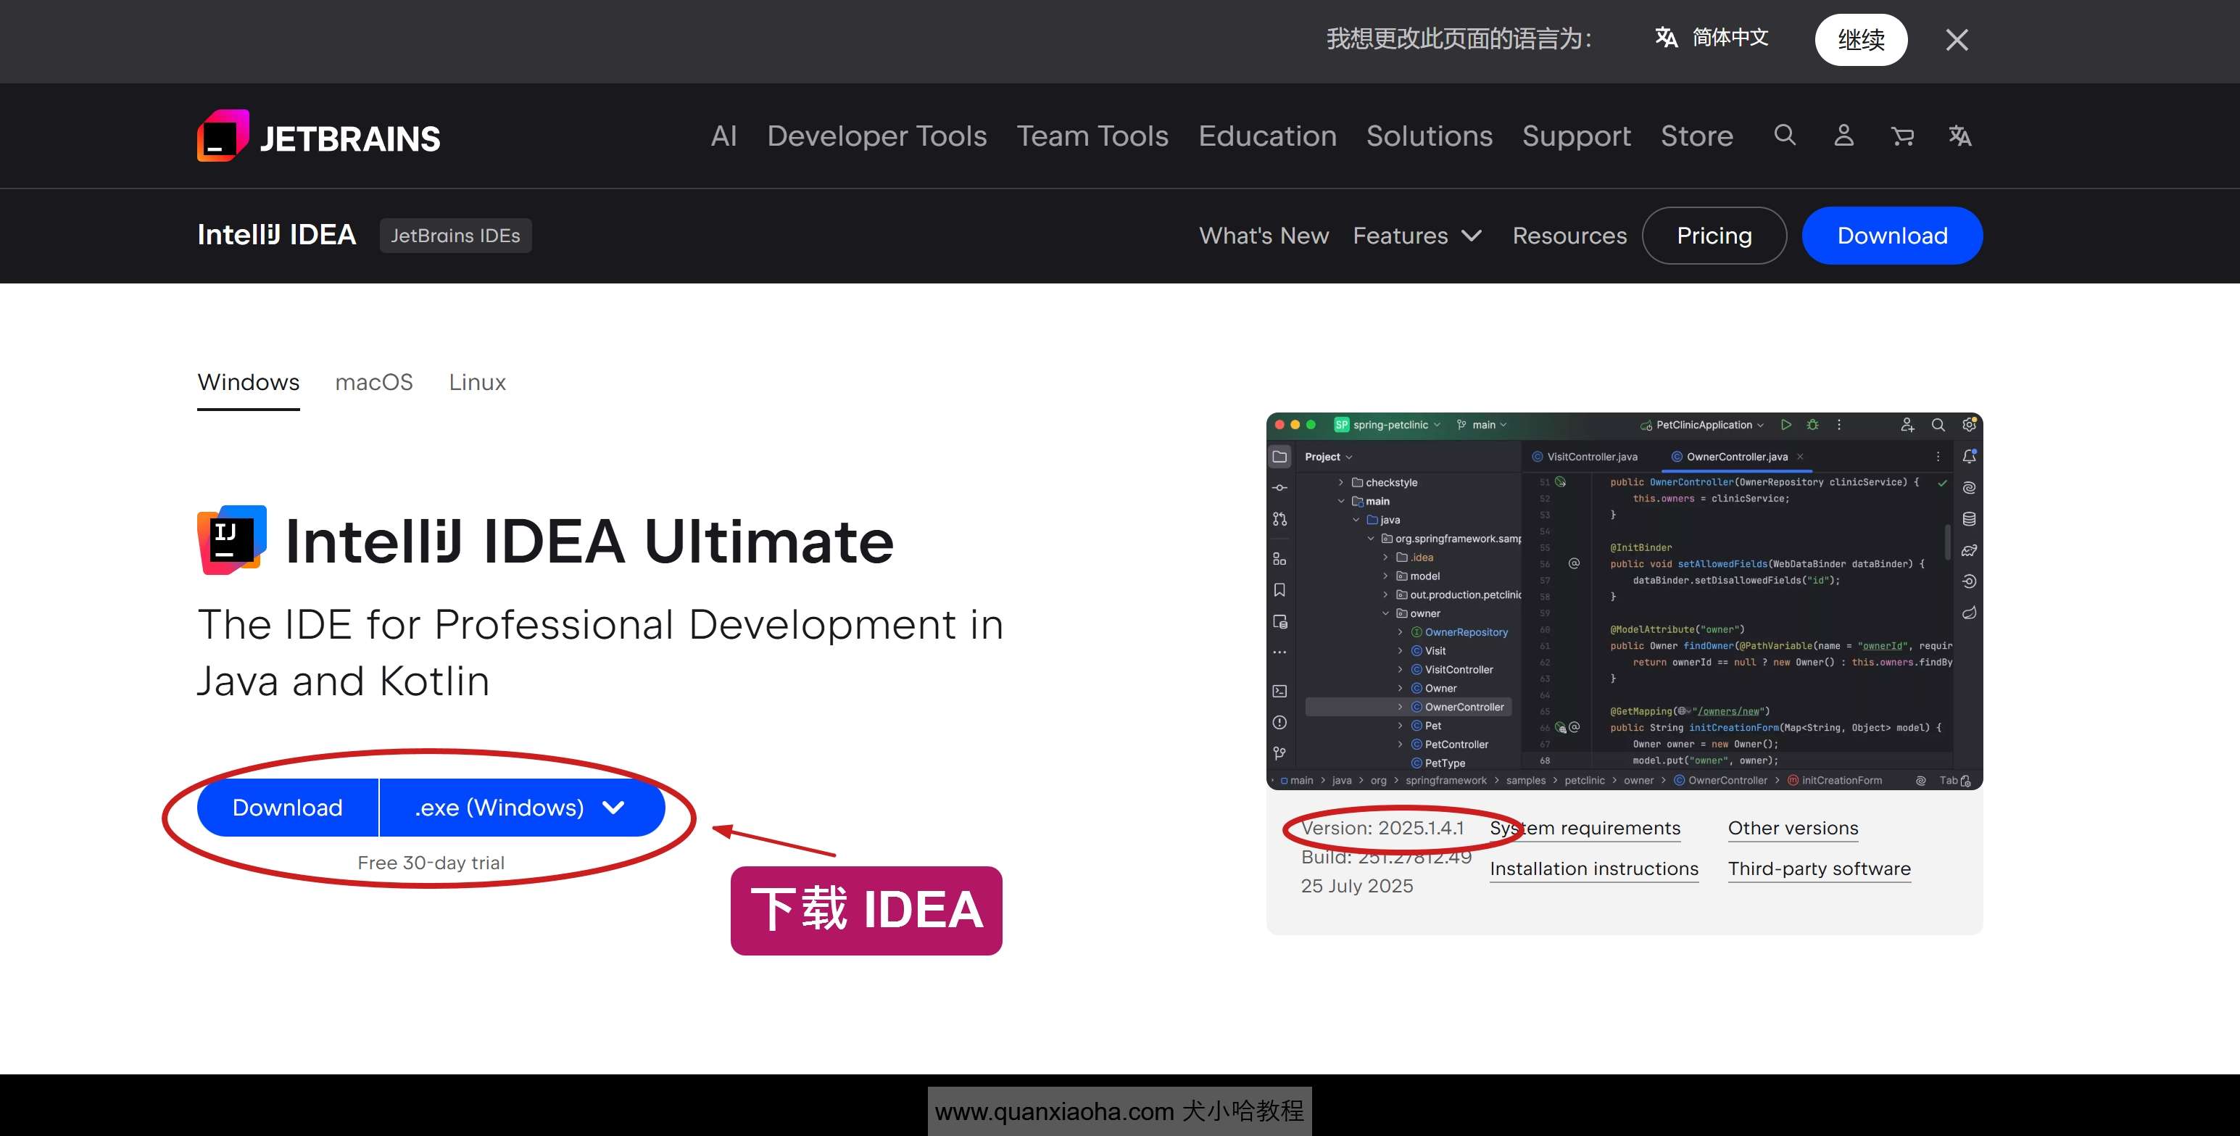Go to IntelliJ IDEA product home
The width and height of the screenshot is (2240, 1136).
tap(276, 235)
